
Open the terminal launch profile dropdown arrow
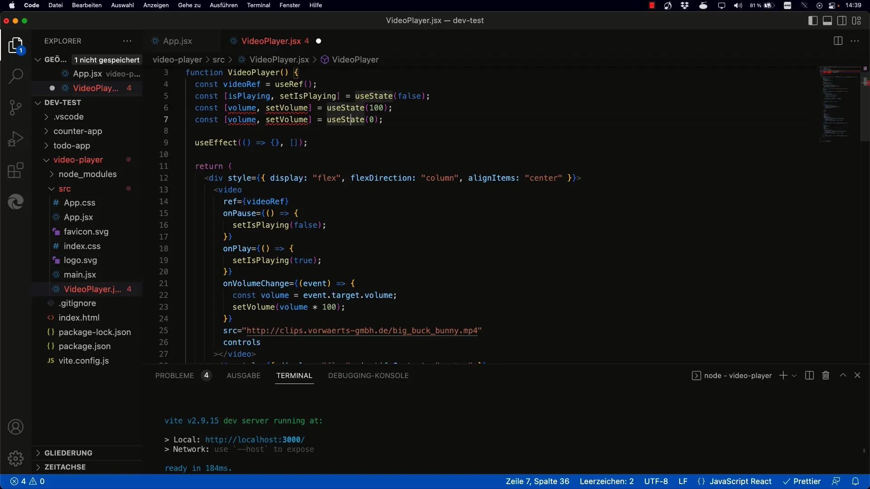pos(794,376)
